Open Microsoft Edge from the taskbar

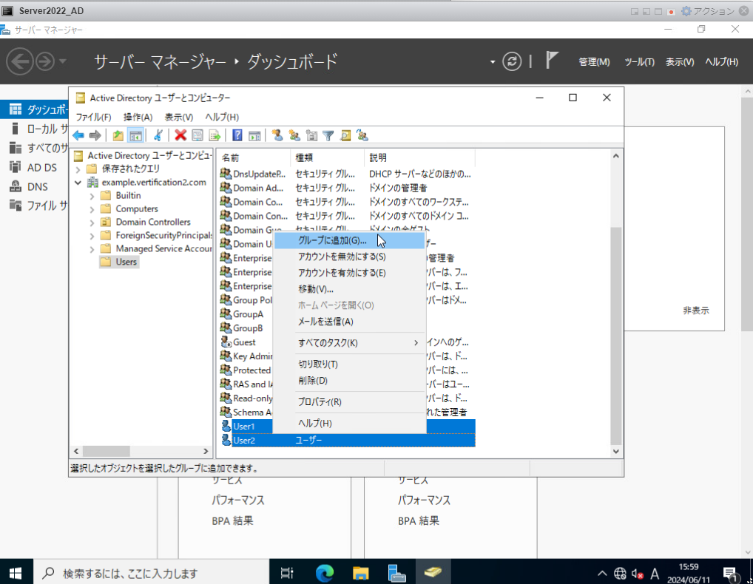click(x=325, y=572)
